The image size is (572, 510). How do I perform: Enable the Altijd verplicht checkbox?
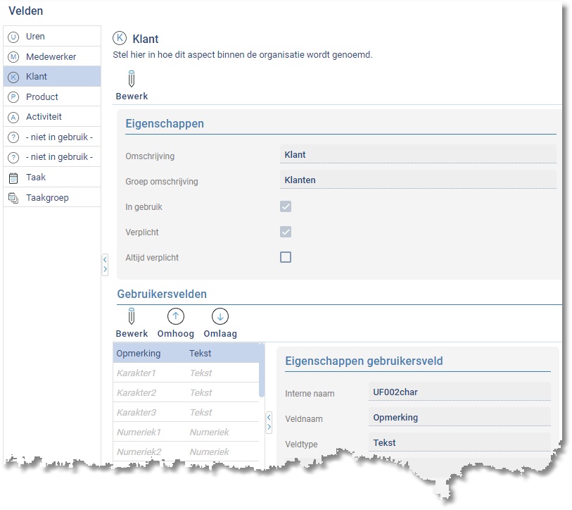point(286,258)
